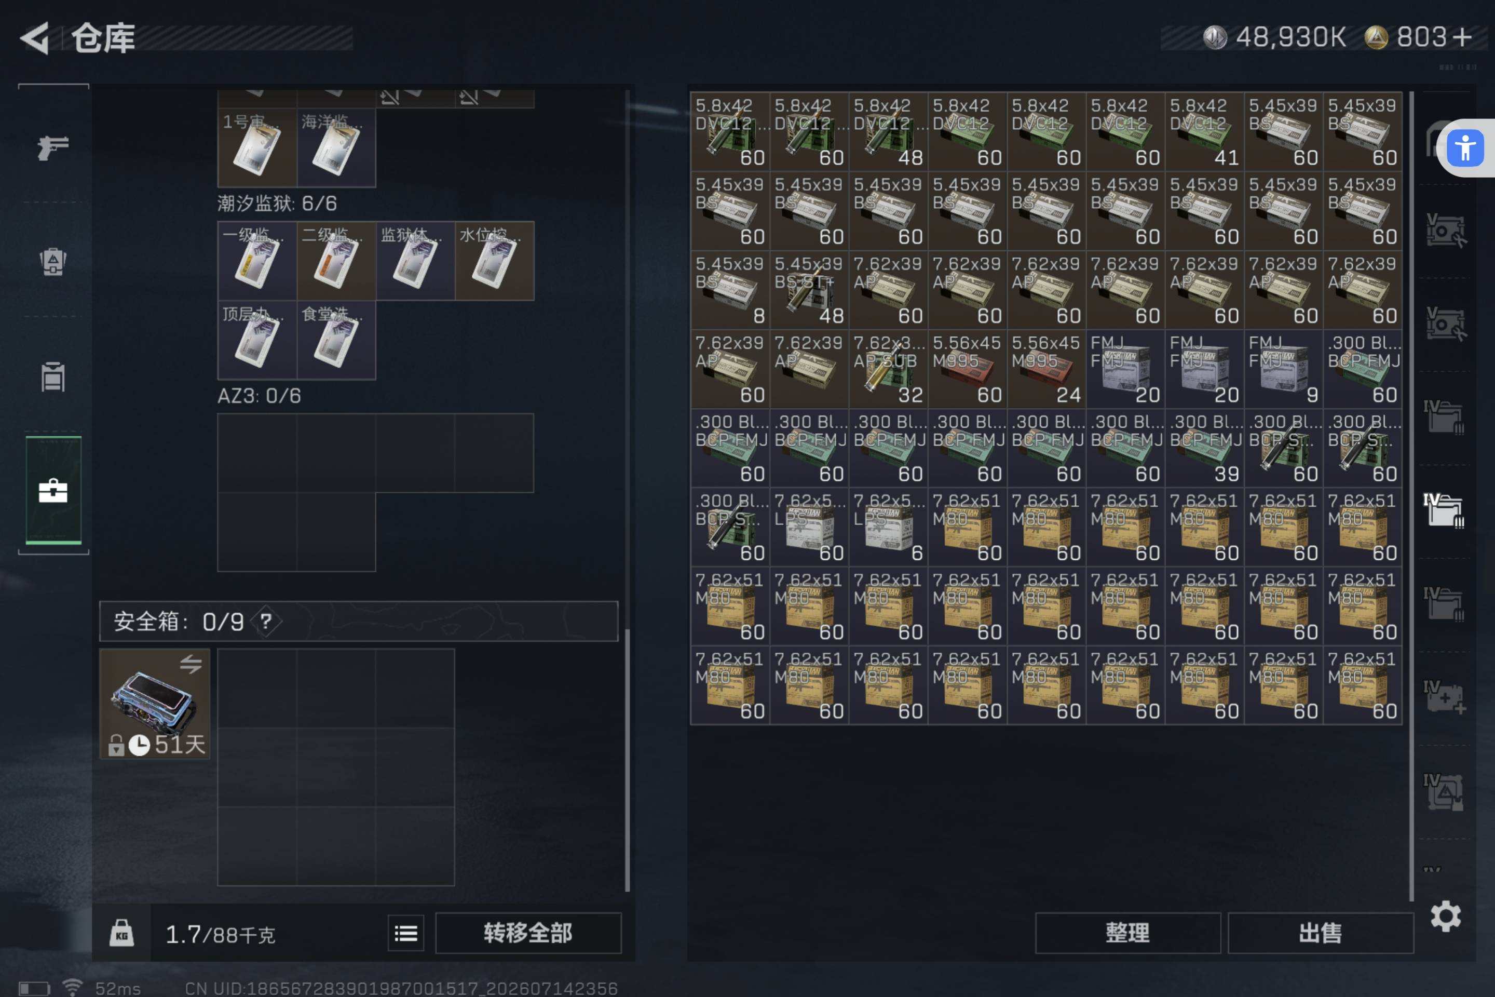Click the 转移全部 button

(528, 933)
